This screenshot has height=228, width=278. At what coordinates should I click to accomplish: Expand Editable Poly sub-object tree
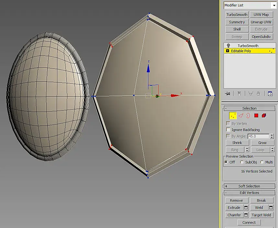pyautogui.click(x=227, y=51)
